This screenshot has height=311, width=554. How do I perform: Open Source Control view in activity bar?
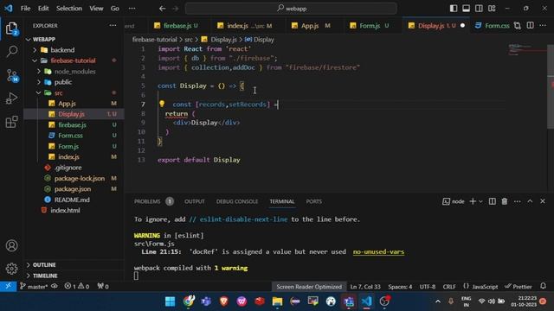point(11,75)
